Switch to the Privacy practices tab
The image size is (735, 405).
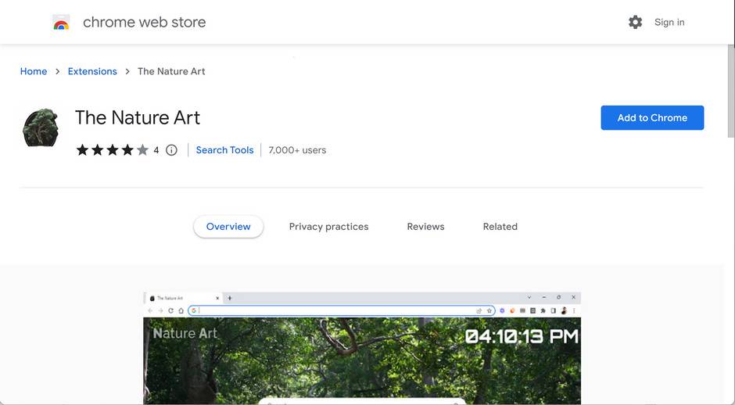coord(328,227)
